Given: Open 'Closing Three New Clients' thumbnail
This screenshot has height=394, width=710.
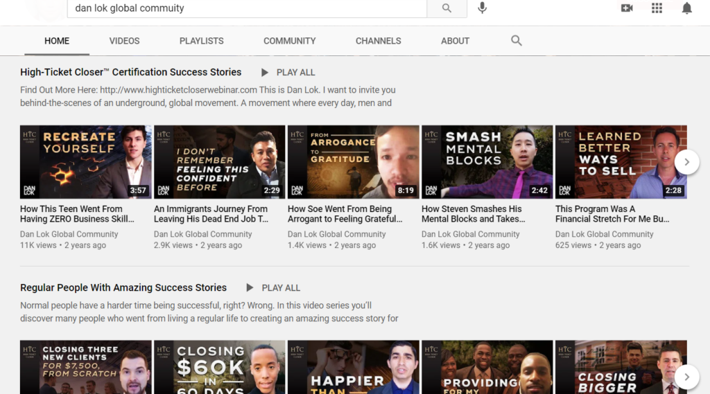Looking at the screenshot, I should point(85,367).
